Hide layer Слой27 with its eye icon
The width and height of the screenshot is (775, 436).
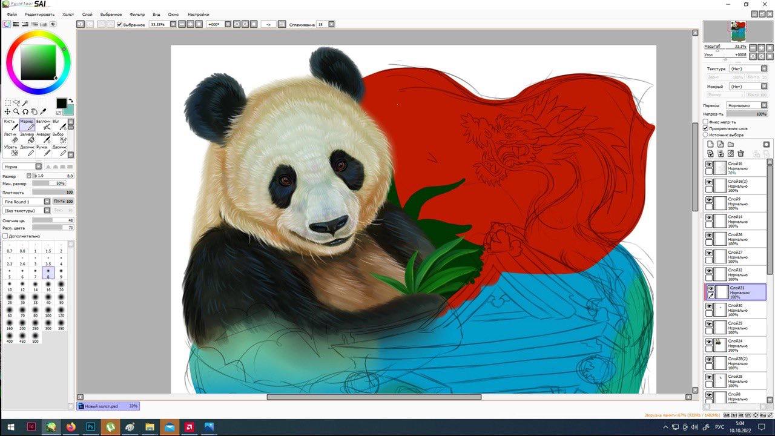coord(709,253)
